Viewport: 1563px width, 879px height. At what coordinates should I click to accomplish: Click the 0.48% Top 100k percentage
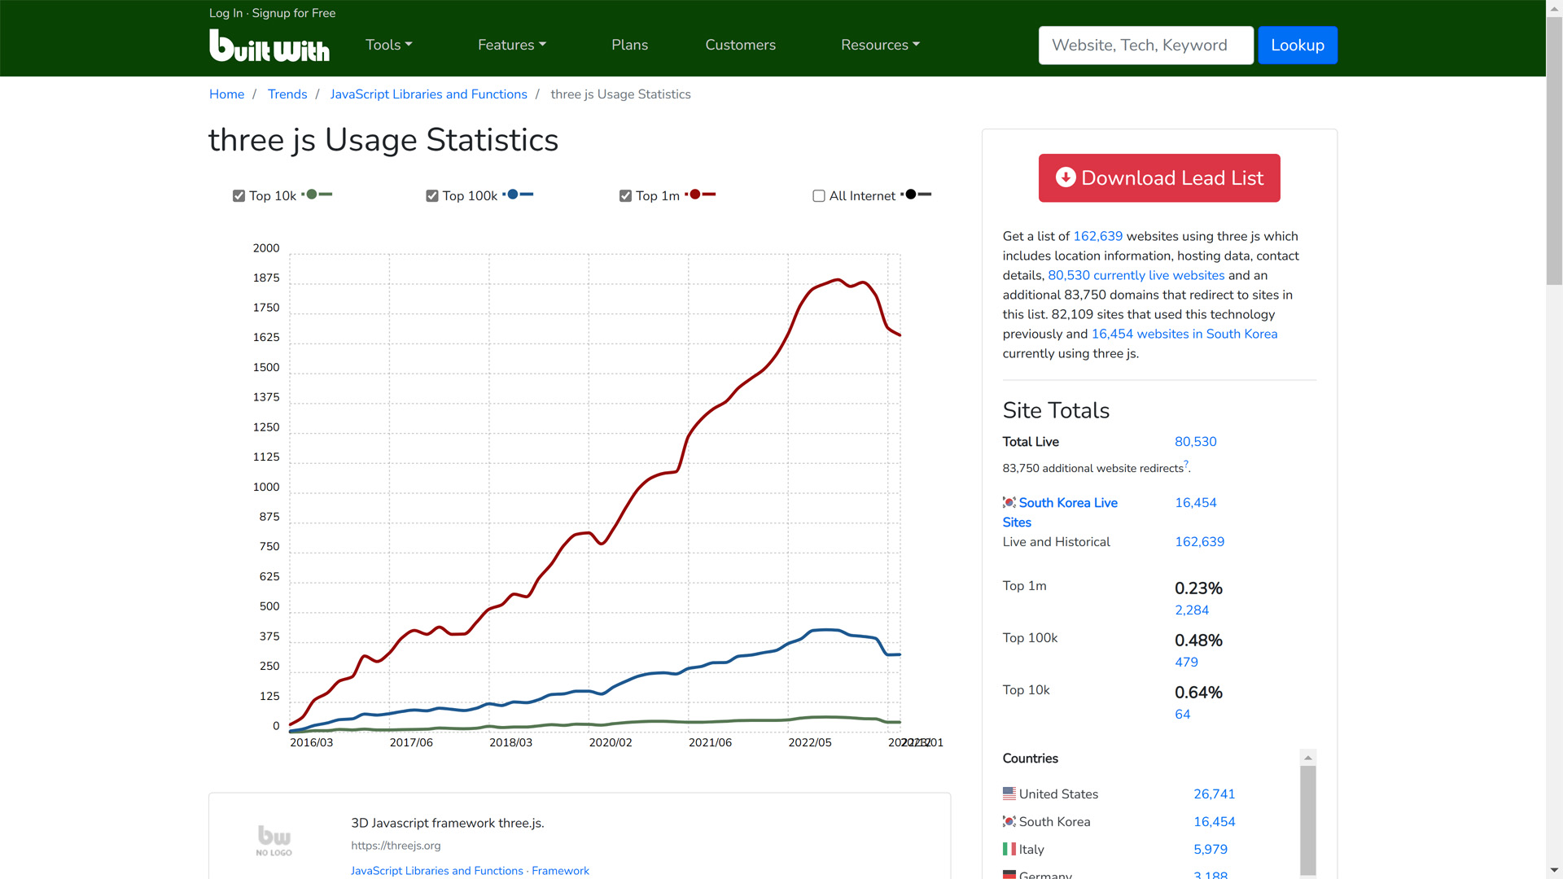coord(1198,641)
